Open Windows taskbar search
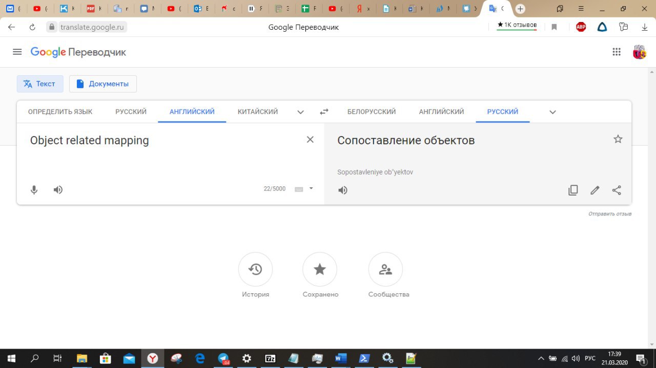This screenshot has height=368, width=656. click(35, 358)
